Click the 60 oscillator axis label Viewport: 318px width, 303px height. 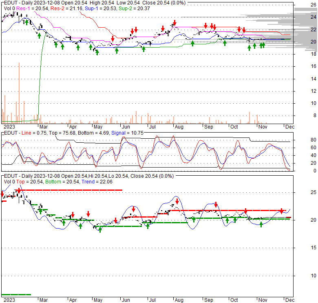click(x=314, y=148)
